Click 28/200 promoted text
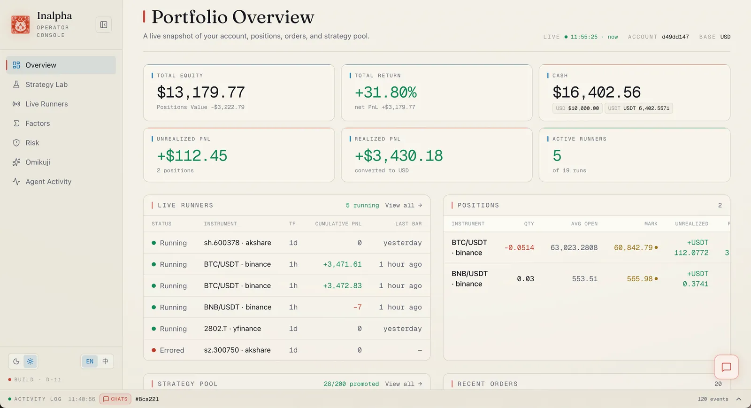The height and width of the screenshot is (408, 751). coord(351,384)
